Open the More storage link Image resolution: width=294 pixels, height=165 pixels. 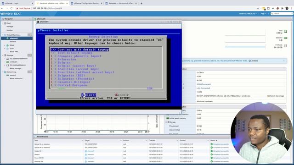pos(16,68)
